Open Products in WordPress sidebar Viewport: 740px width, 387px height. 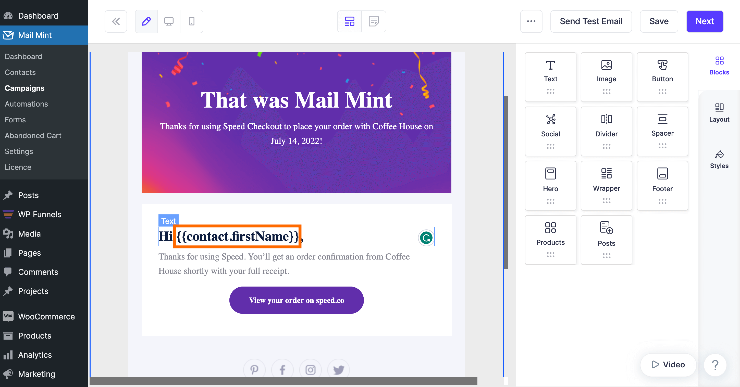pos(44,336)
